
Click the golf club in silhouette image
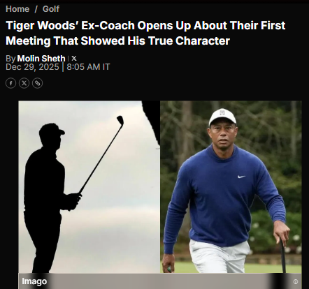[x=101, y=155]
